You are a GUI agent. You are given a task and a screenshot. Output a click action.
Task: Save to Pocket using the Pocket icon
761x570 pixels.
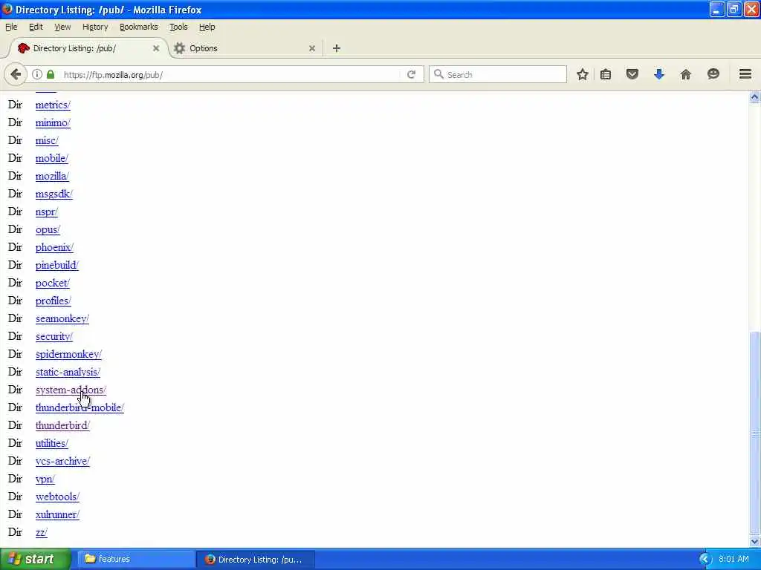click(632, 74)
